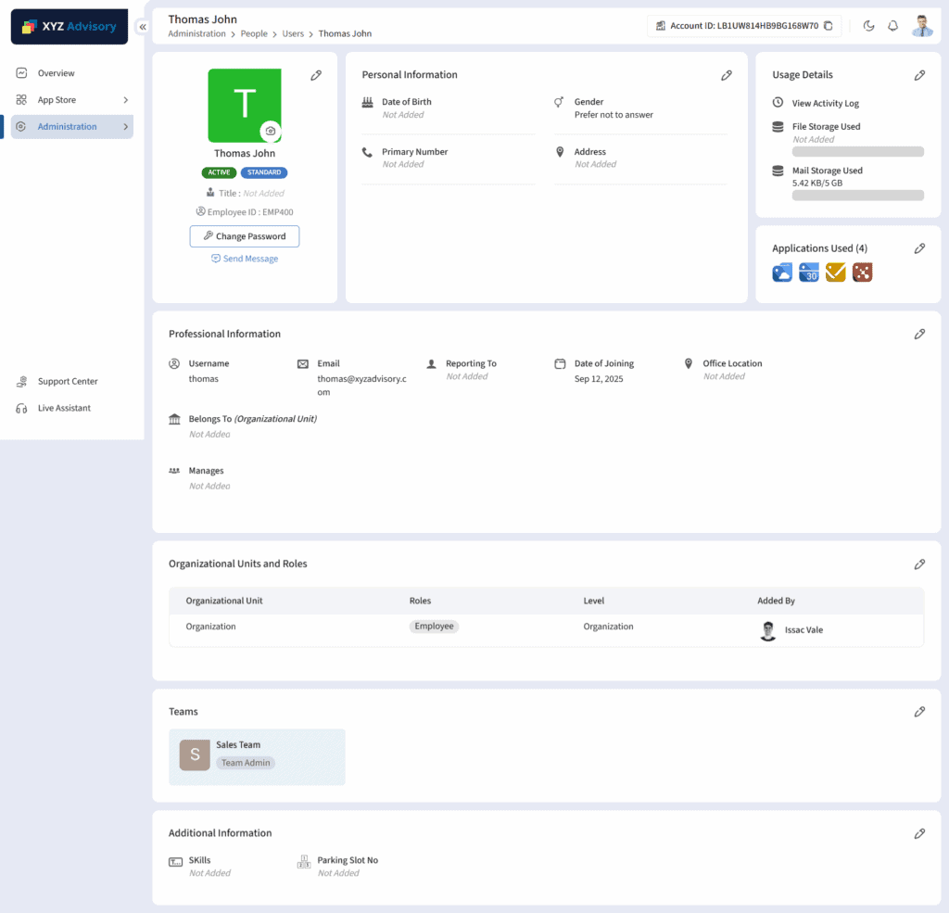Toggle dark mode with moon icon
This screenshot has width=949, height=913.
tap(868, 26)
